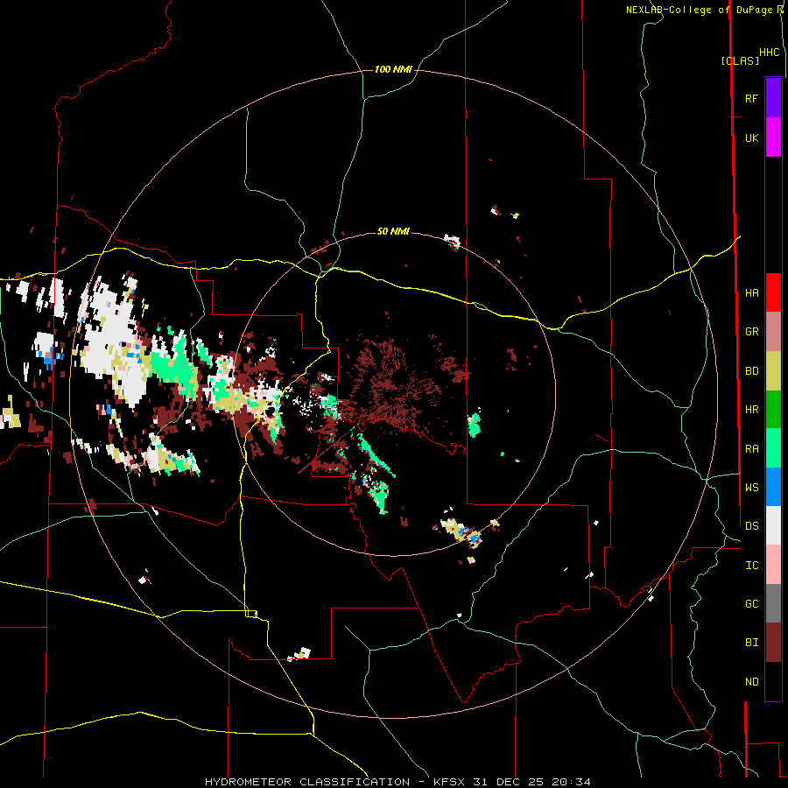Viewport: 788px width, 788px height.
Task: Click the white DS color swatch
Action: pyautogui.click(x=773, y=525)
